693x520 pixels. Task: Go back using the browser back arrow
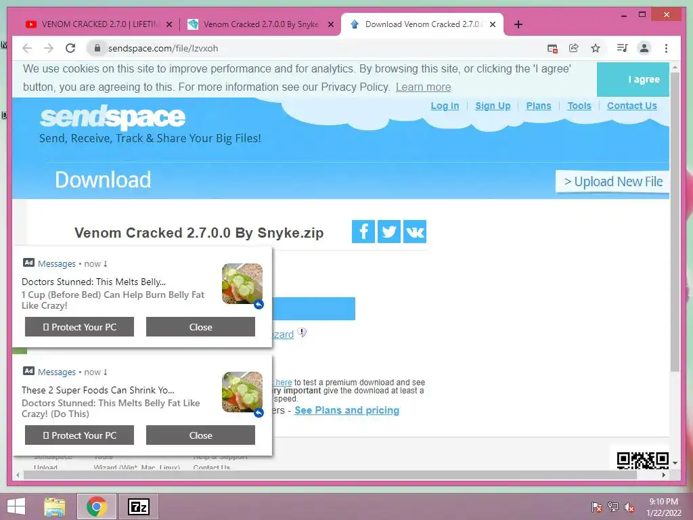click(27, 48)
